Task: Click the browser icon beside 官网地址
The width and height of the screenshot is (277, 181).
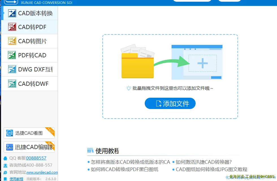Action: coord(5,172)
